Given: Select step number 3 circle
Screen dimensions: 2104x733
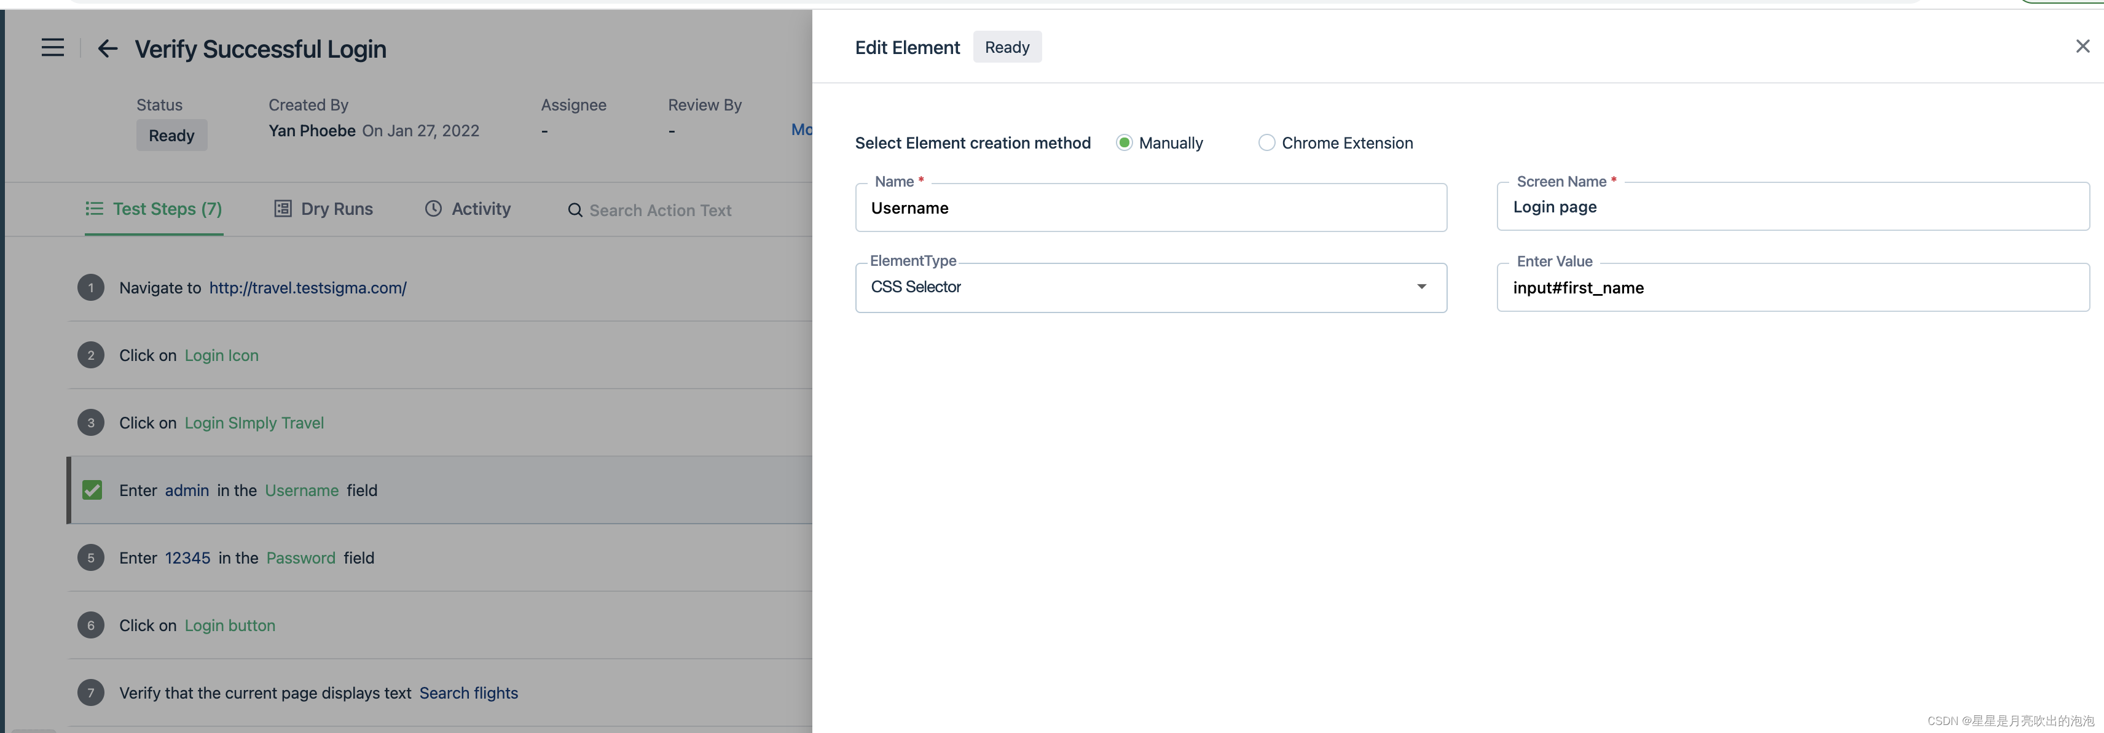Looking at the screenshot, I should pos(91,423).
